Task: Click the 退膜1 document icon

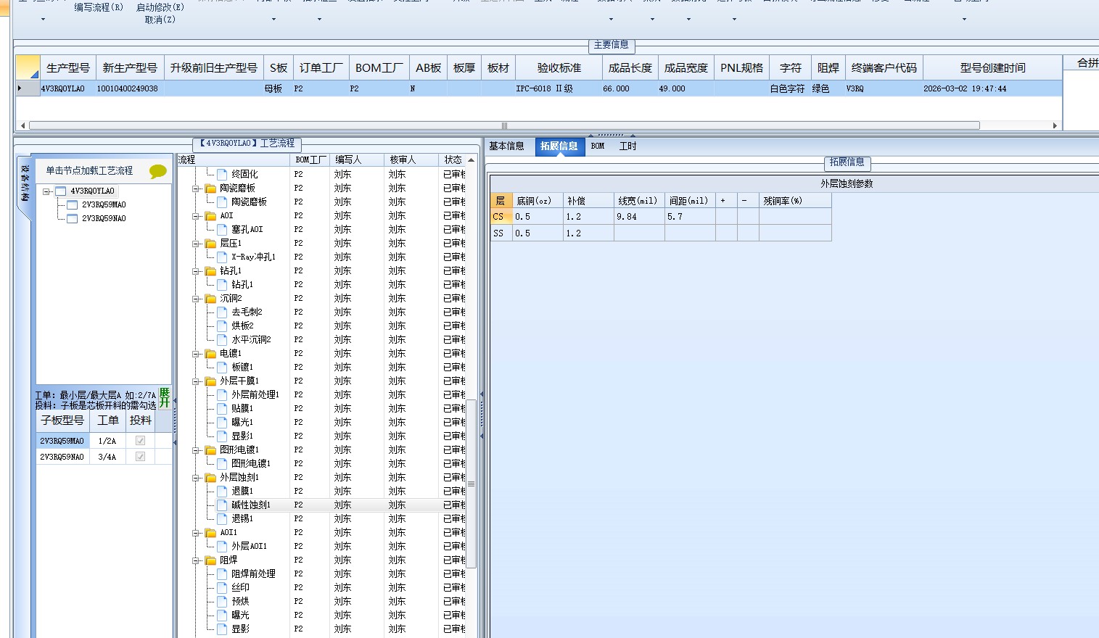Action: [x=223, y=491]
